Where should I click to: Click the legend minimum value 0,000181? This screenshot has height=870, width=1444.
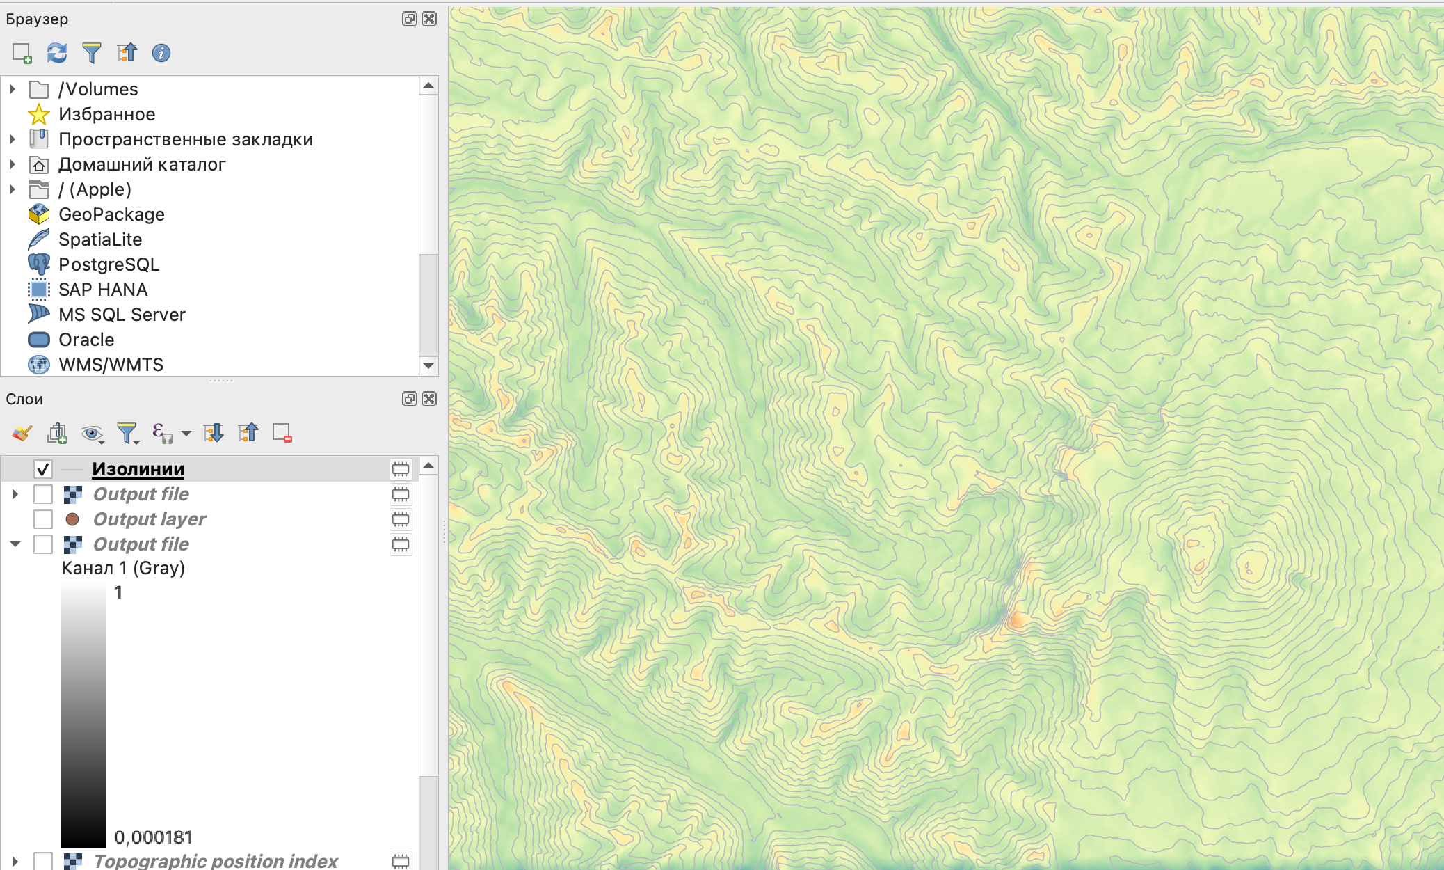point(153,837)
